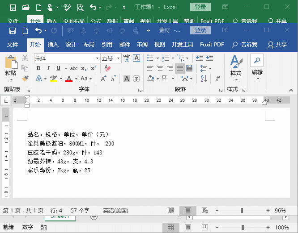Click the Word 登录 sign-in button

(x=200, y=30)
